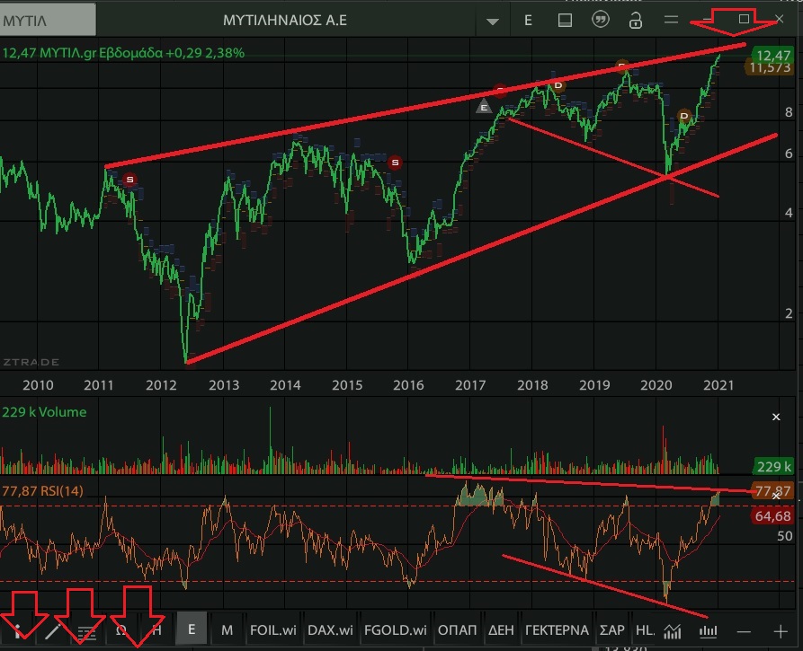Click the '77,87 RSI(14)' indicator label
Viewport: 803px width, 651px height.
(x=42, y=491)
